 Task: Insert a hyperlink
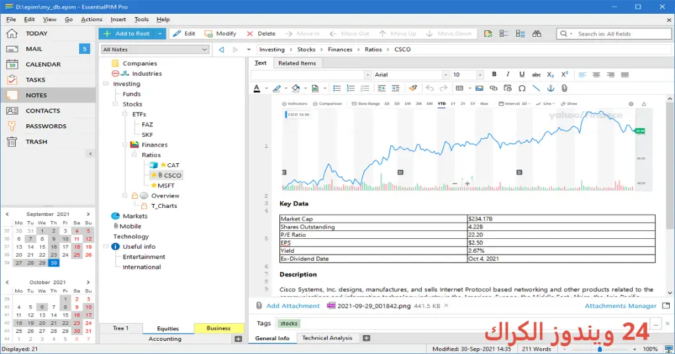pos(493,88)
